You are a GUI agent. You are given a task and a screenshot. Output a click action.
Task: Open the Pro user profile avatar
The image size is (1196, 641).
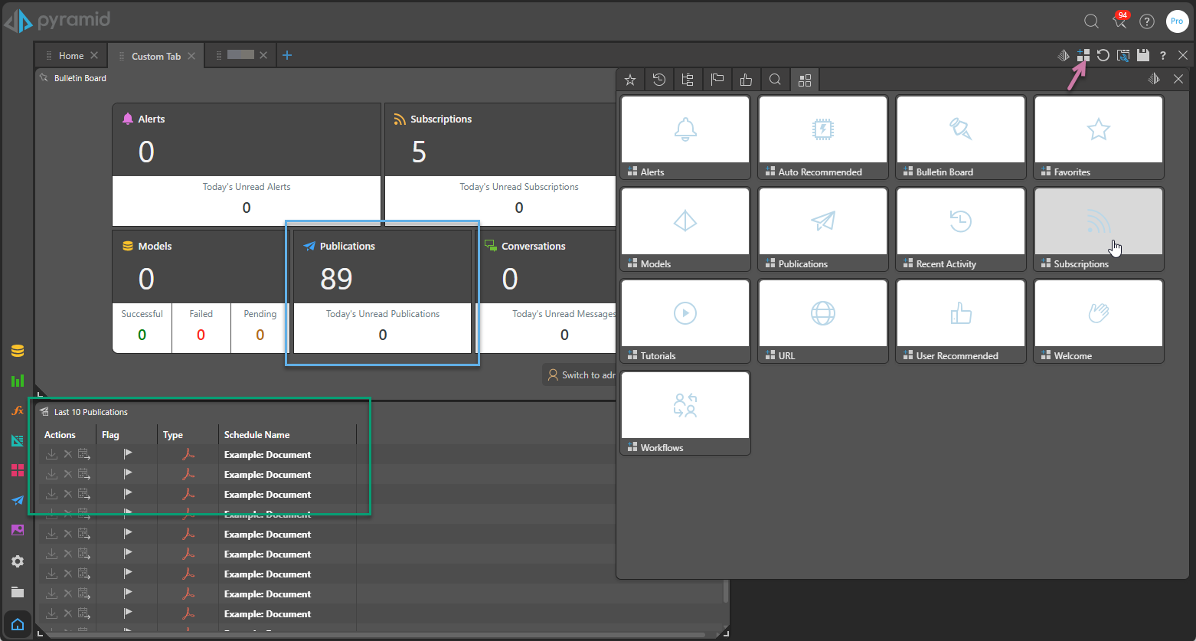click(x=1176, y=21)
